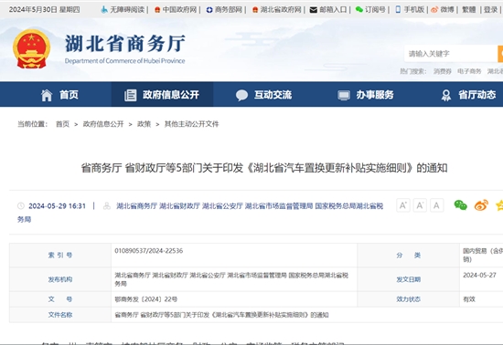Viewport: 503px width, 345px height.
Task: Open the 订阅号 subscription link
Action: pyautogui.click(x=375, y=10)
